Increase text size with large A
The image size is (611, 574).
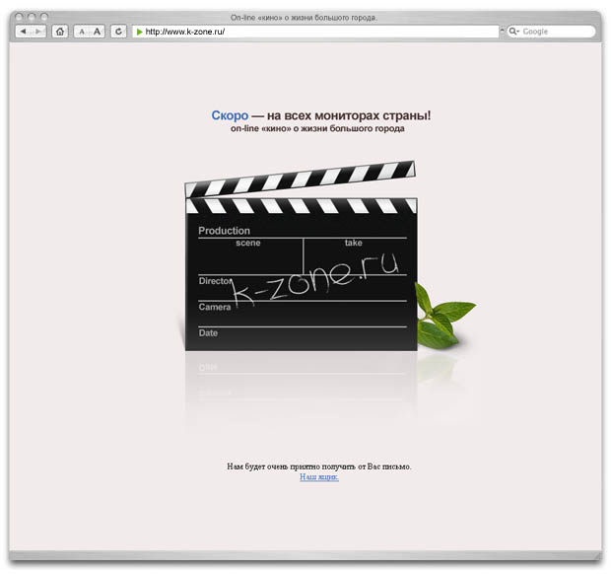pyautogui.click(x=97, y=32)
